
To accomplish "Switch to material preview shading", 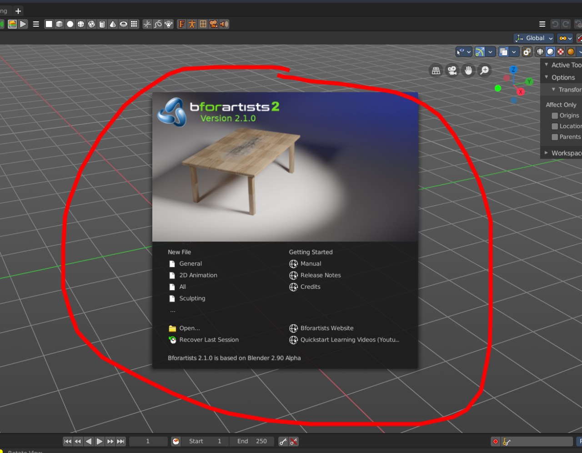I will pos(561,52).
